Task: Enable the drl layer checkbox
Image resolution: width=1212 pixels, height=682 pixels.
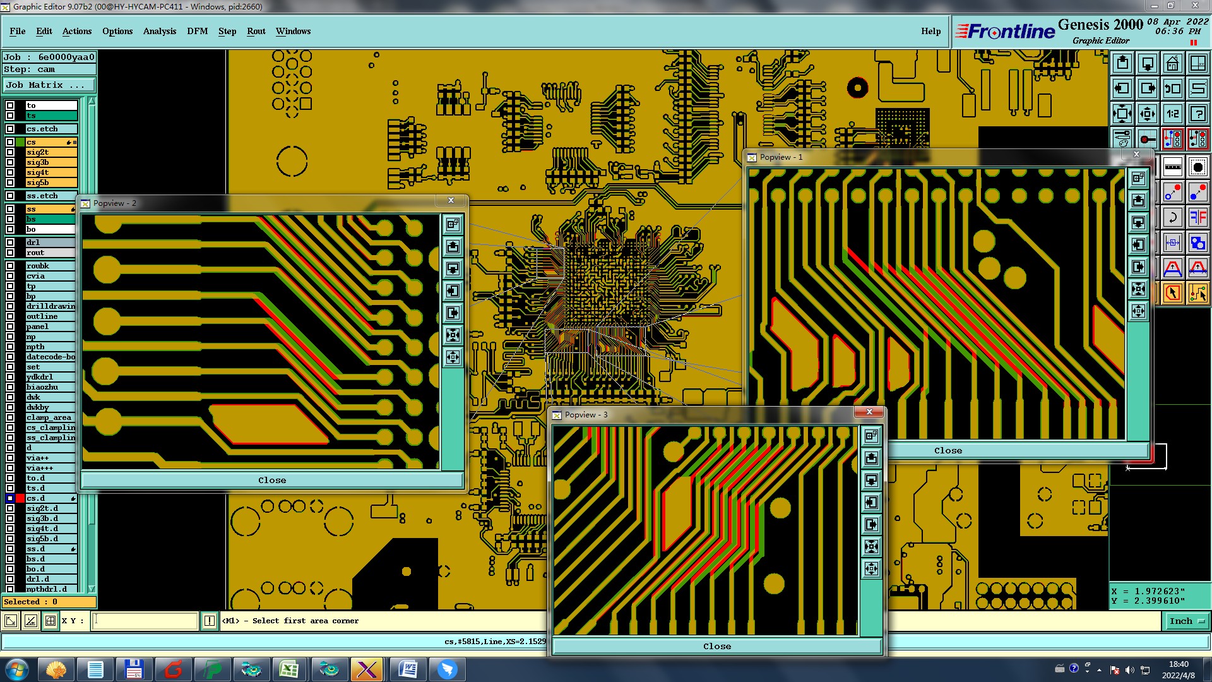Action: pyautogui.click(x=10, y=242)
